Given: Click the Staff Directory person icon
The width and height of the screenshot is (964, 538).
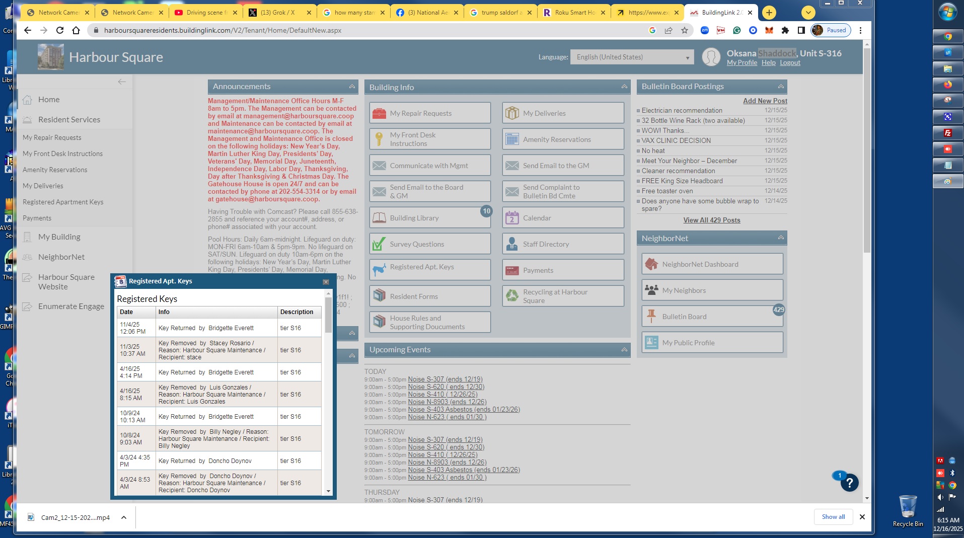Looking at the screenshot, I should tap(512, 244).
